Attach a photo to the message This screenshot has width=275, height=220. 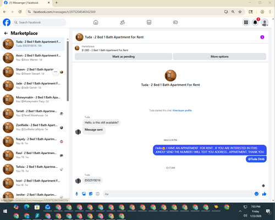click(x=84, y=194)
